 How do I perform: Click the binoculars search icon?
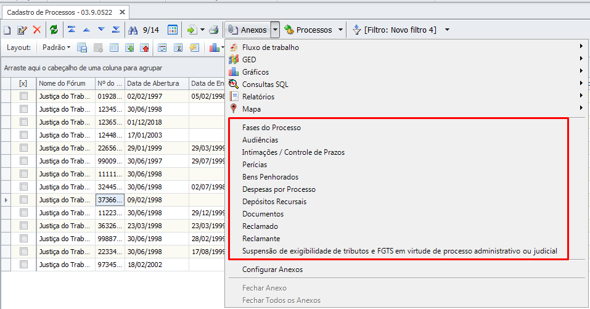tap(133, 30)
